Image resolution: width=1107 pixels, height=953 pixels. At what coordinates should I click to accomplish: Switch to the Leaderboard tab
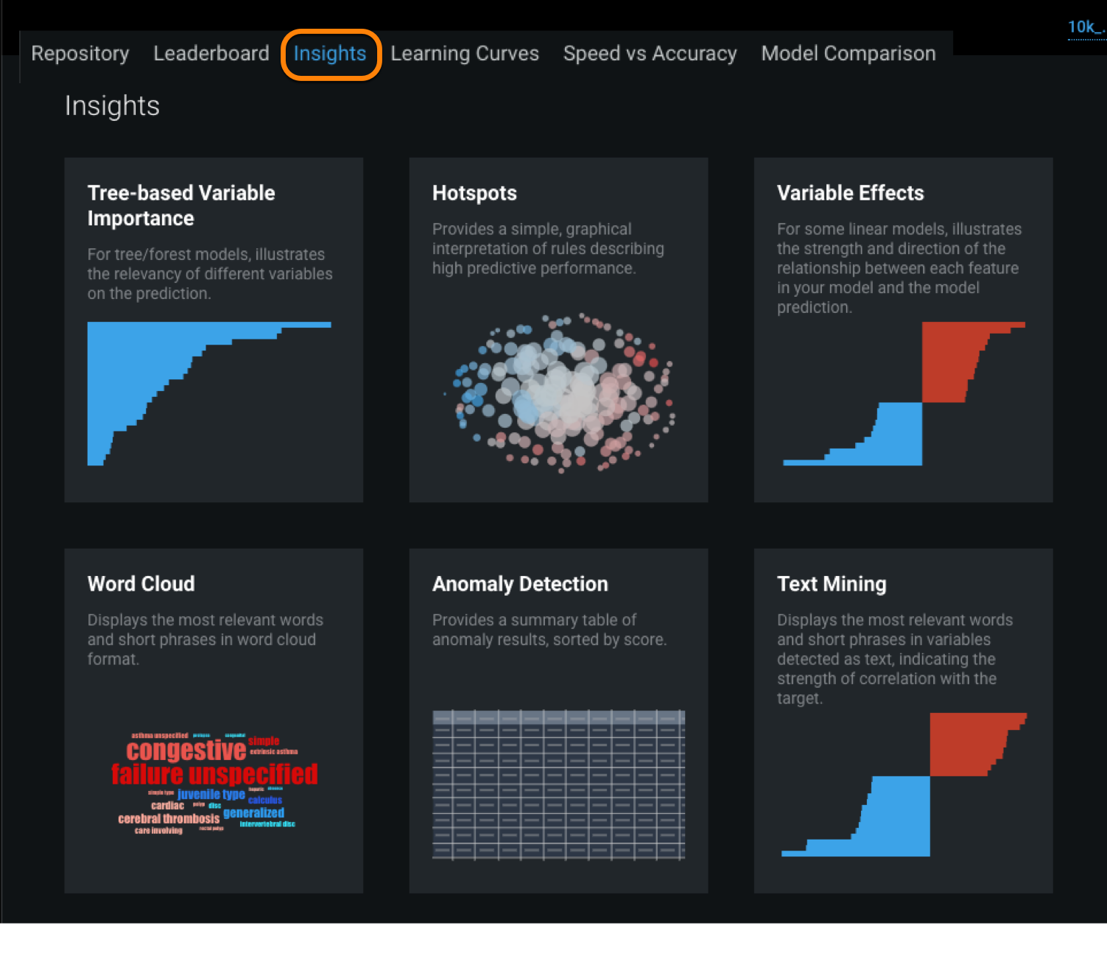coord(211,54)
